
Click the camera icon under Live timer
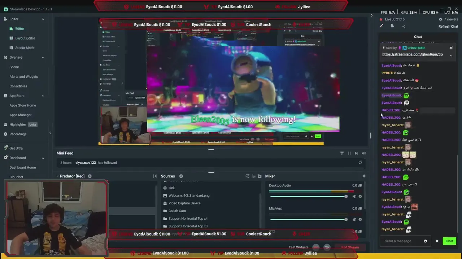(x=392, y=26)
